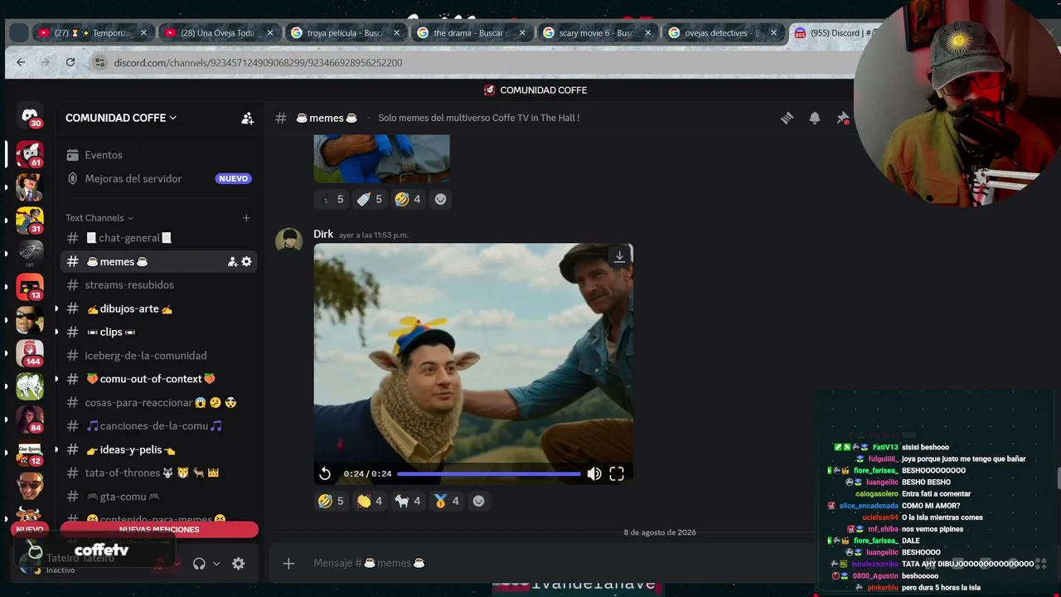Edit memes channel settings gear
The width and height of the screenshot is (1061, 597).
point(246,262)
